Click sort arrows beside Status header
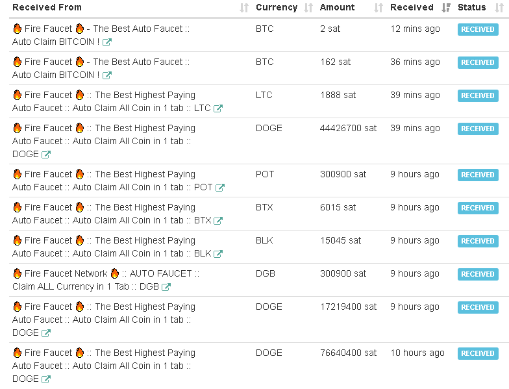This screenshot has height=389, width=509. (499, 8)
